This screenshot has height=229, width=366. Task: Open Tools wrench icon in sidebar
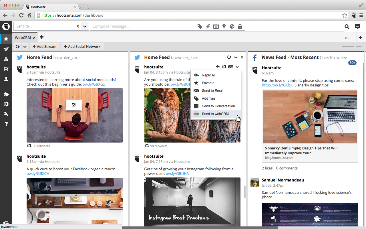pyautogui.click(x=6, y=114)
